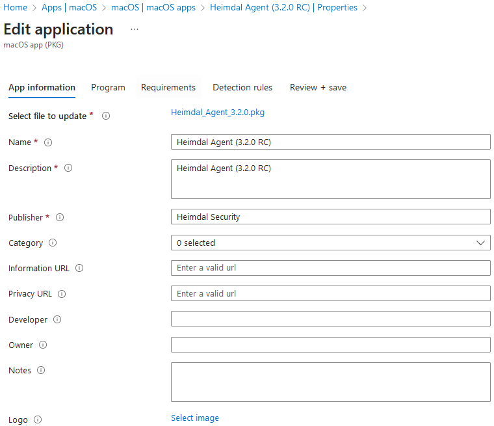Click the macOS app (PKG) subtitle text

33,45
